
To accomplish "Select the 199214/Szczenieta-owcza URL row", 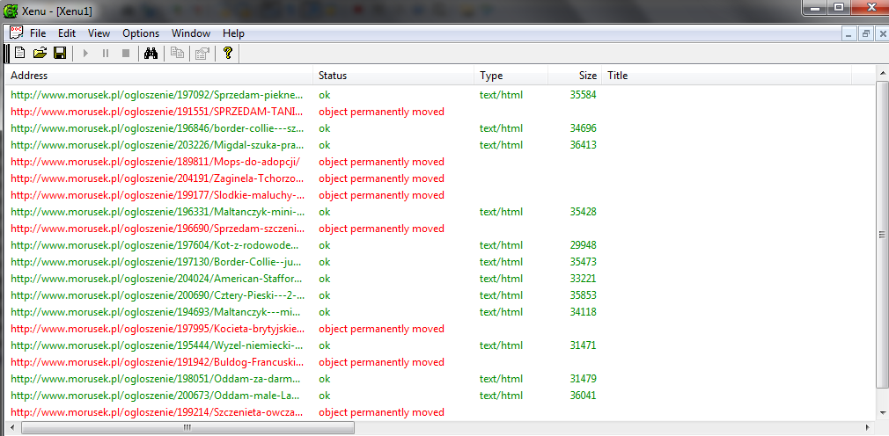I will coord(157,412).
